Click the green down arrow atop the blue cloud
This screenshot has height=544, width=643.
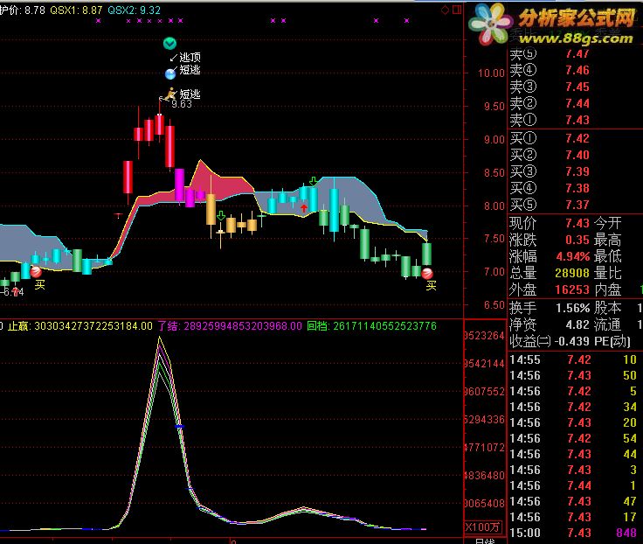click(314, 181)
